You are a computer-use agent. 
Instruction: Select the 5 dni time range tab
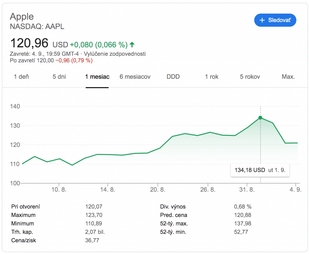click(59, 77)
